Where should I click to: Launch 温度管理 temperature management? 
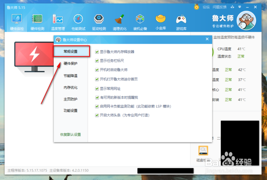point(58,21)
